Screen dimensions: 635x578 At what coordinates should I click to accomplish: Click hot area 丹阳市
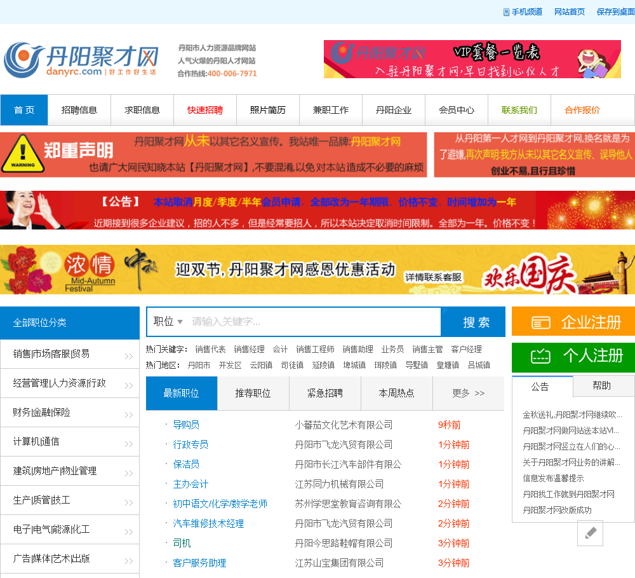point(199,365)
